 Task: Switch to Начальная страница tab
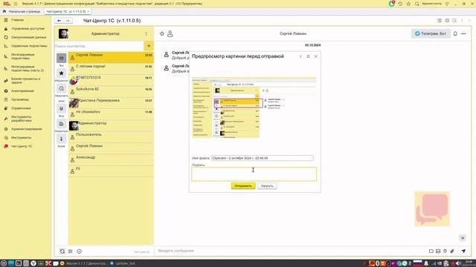(22, 12)
